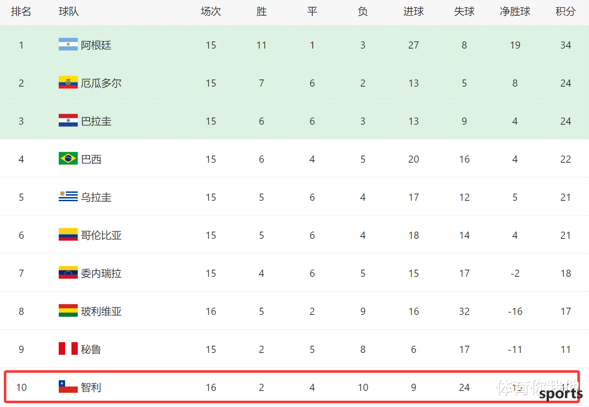This screenshot has width=589, height=407.
Task: Select the 进球 column header
Action: click(413, 11)
